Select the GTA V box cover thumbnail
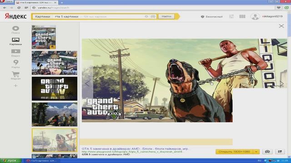The height and width of the screenshot is (163, 291). (x=44, y=37)
